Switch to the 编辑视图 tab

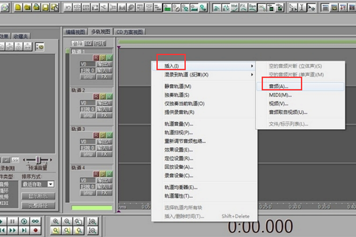click(x=75, y=31)
